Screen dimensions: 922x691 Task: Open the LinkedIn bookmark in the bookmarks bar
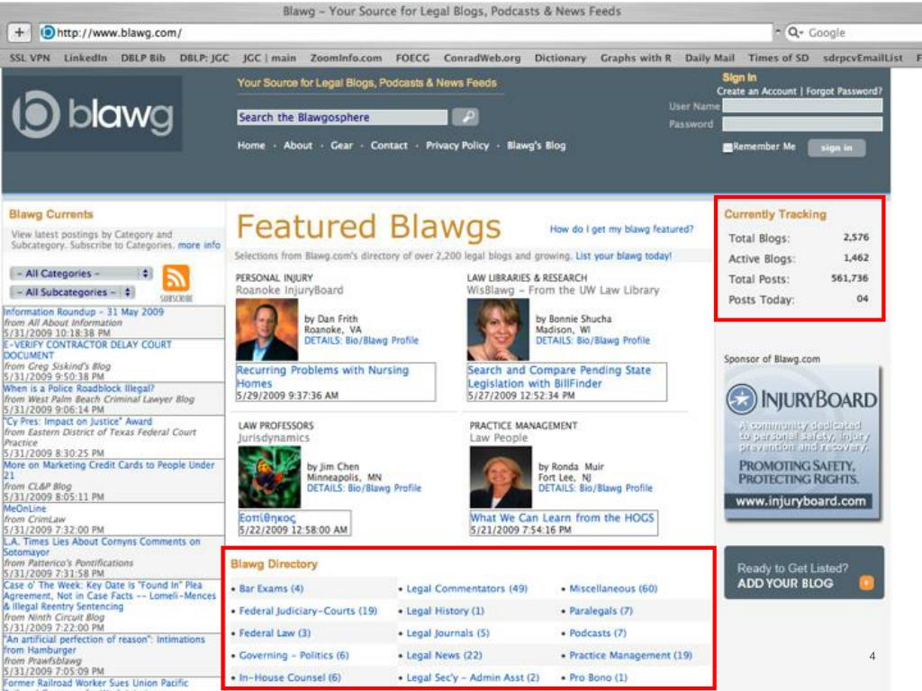tap(86, 58)
